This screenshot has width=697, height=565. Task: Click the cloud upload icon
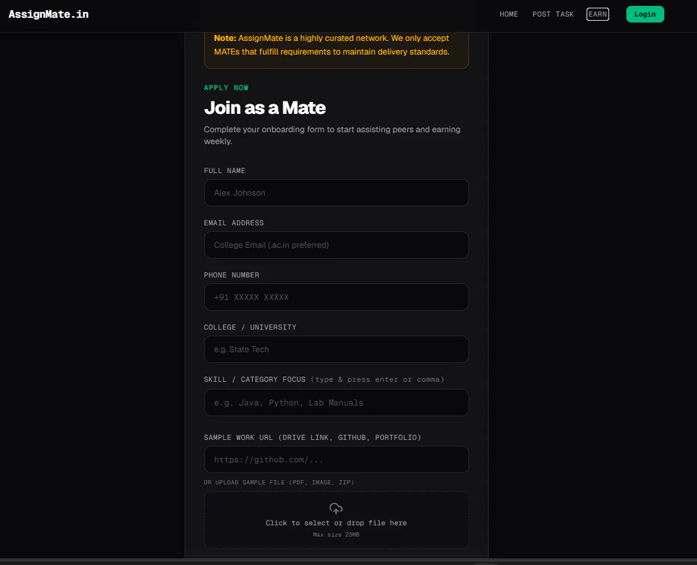pyautogui.click(x=336, y=508)
